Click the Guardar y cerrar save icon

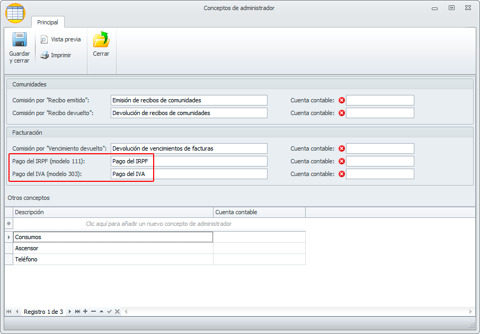coord(20,40)
